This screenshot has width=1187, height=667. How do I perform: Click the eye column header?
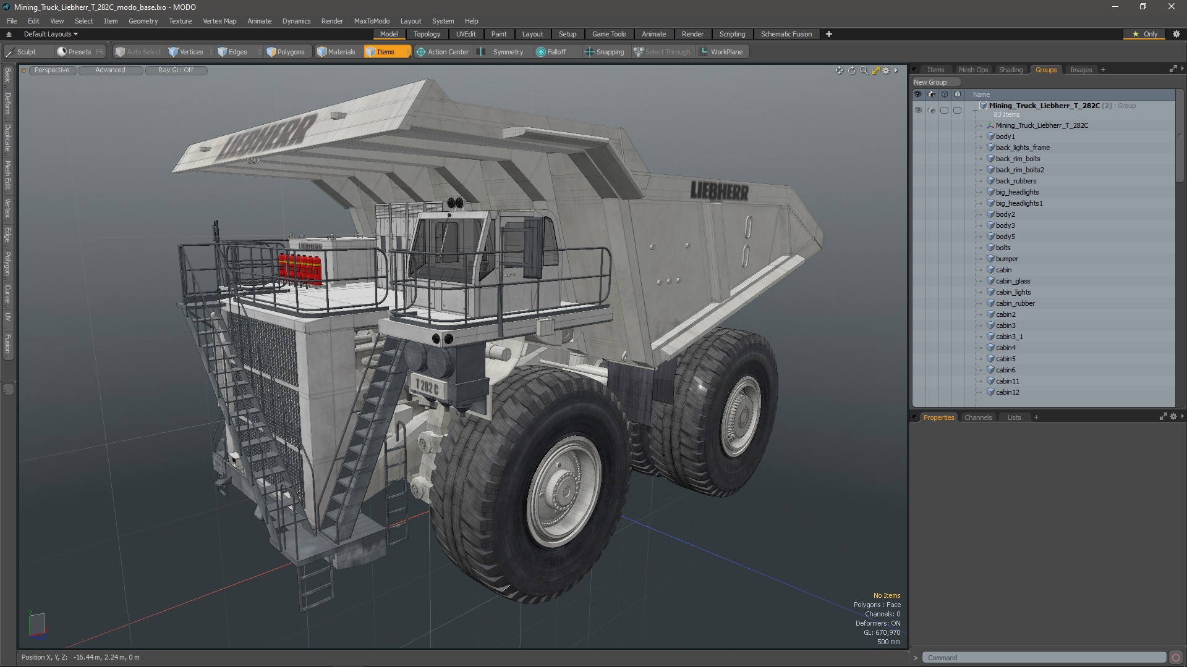(918, 94)
